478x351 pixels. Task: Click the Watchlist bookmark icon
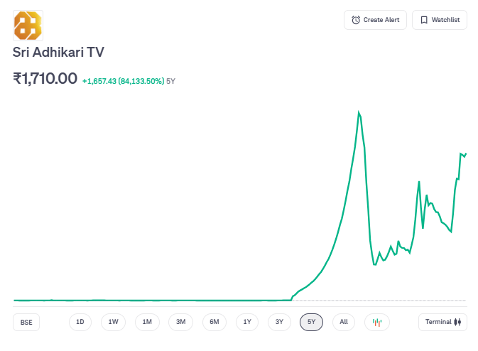point(424,20)
